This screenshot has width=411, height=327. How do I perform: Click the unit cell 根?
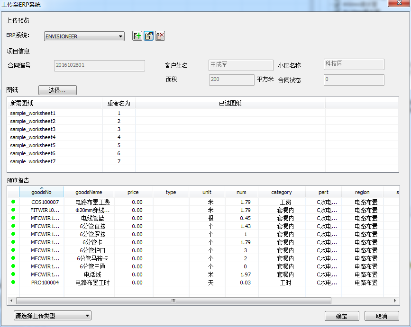[x=210, y=218]
